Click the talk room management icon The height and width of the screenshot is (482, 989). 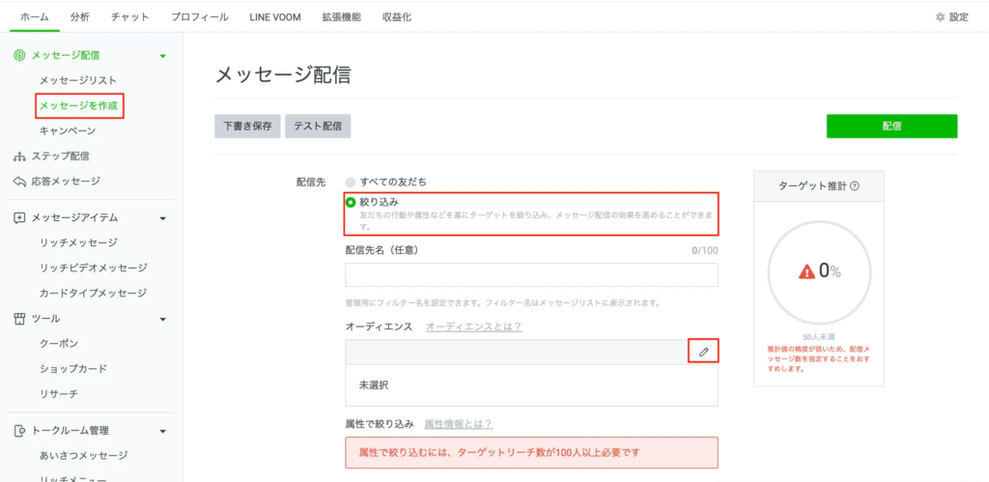pos(19,431)
